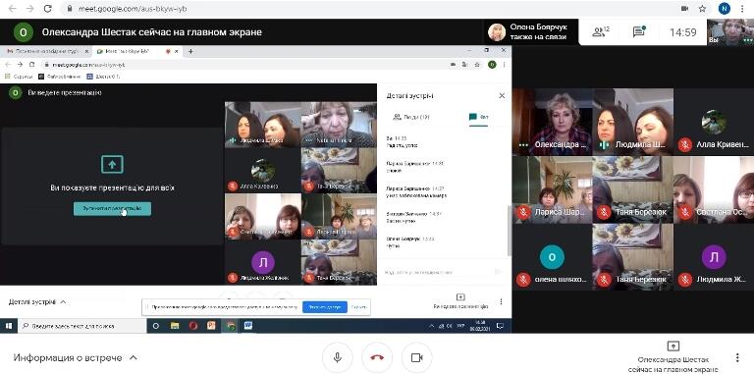754x374 pixels.
Task: Open File Explorer in shared taskbar
Action: pos(175,326)
